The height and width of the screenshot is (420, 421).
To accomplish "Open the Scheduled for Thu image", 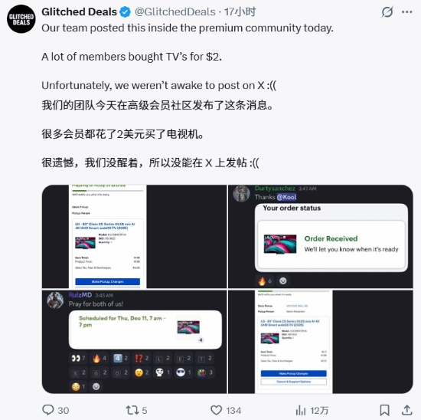I will [x=134, y=342].
